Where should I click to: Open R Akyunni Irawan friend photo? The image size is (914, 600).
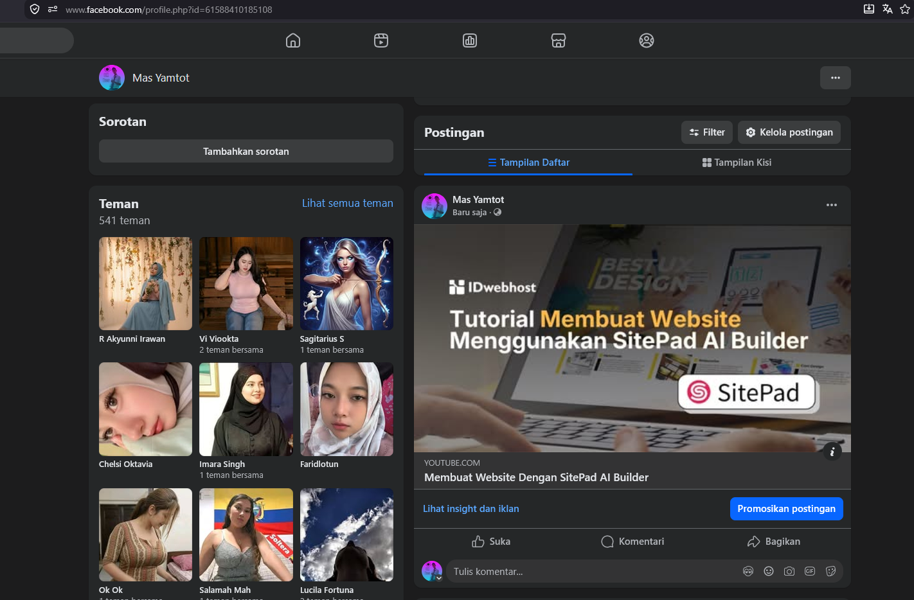click(145, 283)
